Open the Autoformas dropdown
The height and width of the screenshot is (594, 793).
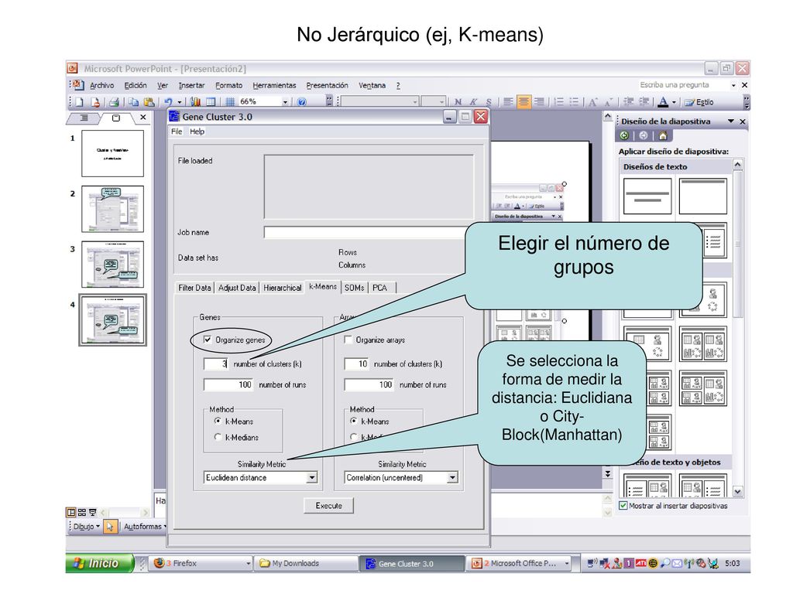point(145,526)
